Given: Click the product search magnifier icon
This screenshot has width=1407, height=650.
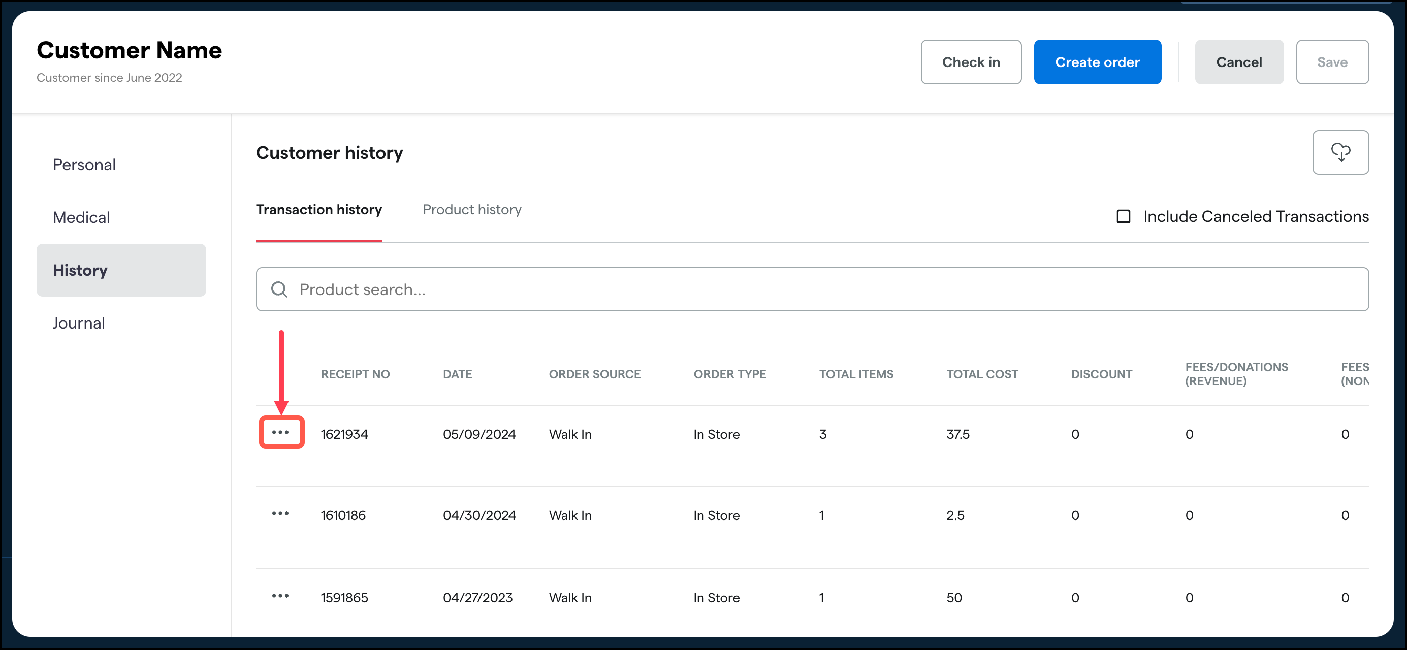Looking at the screenshot, I should point(280,289).
